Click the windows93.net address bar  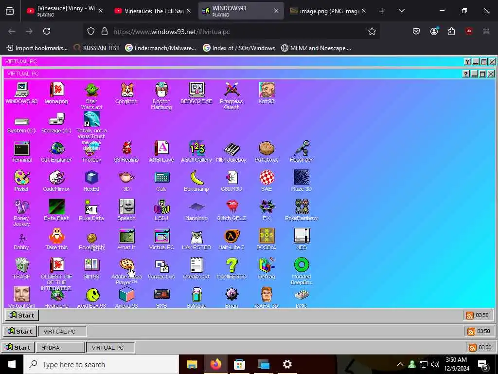pyautogui.click(x=231, y=32)
